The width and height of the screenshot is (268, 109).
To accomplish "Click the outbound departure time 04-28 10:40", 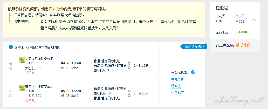I will pos(71,63).
